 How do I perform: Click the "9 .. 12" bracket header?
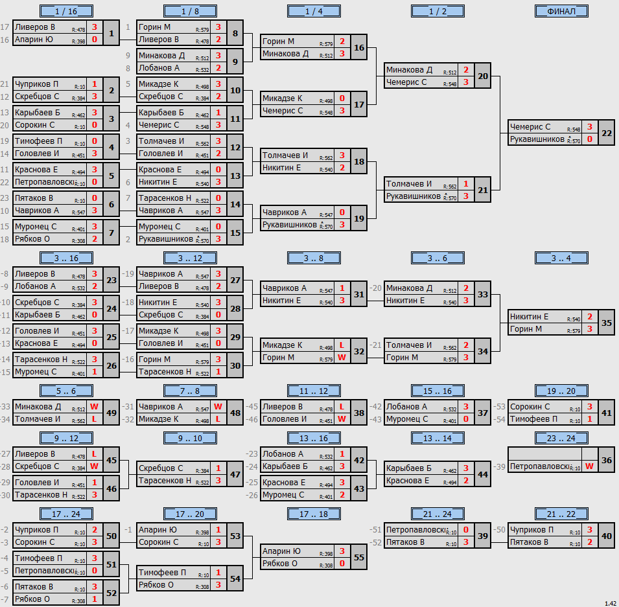click(66, 438)
